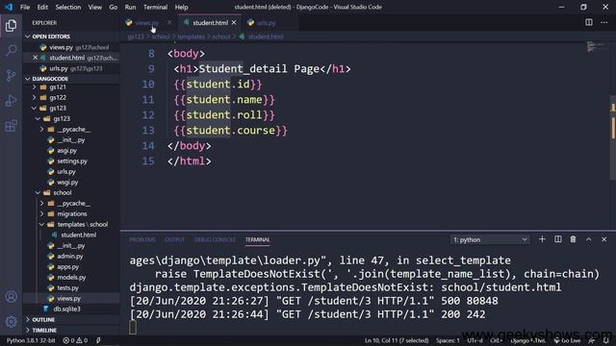The image size is (616, 346).
Task: Split the terminal panel
Action: click(558, 239)
